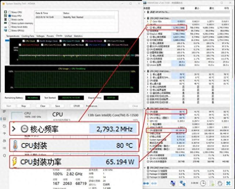This screenshot has height=189, width=235.
Task: Click Ring/LLC 频率 sensor row
Action: click(x=188, y=34)
